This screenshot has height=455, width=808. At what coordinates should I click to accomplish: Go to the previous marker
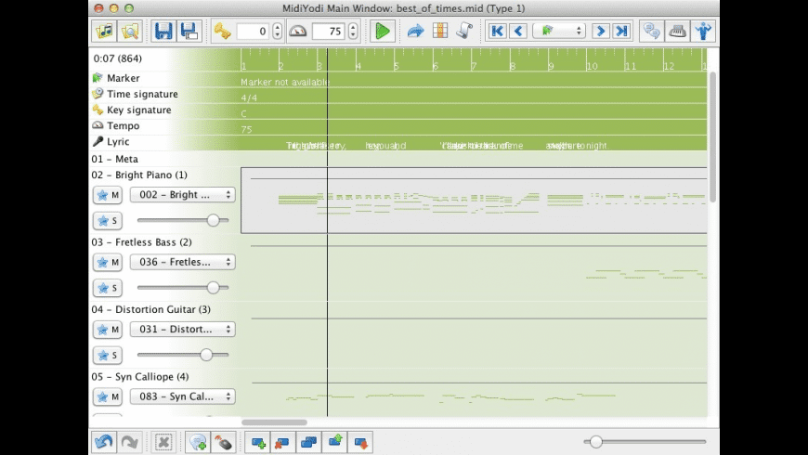518,31
